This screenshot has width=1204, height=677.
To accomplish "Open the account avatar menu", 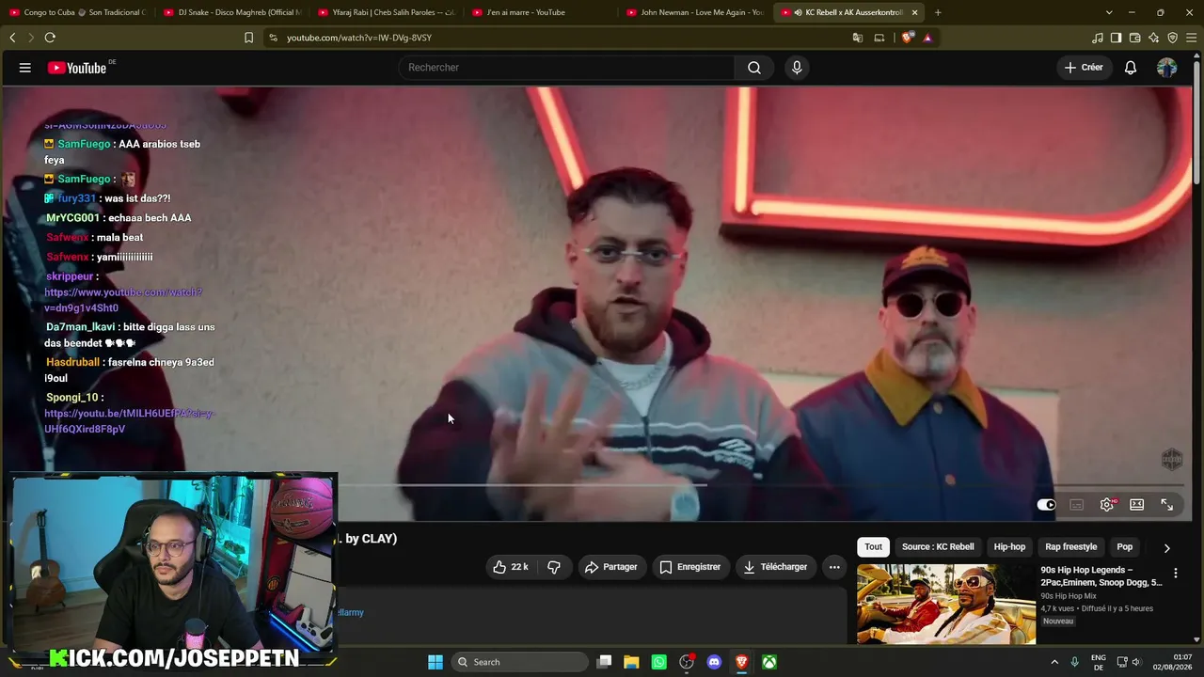I will pyautogui.click(x=1166, y=68).
